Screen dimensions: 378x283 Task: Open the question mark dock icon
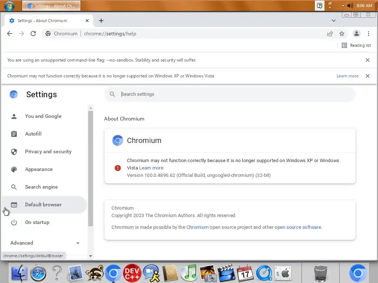coord(57,273)
